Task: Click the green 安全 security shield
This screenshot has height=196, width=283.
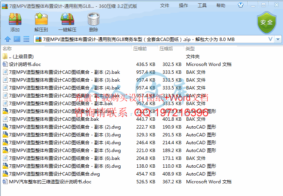Action: tap(267, 23)
